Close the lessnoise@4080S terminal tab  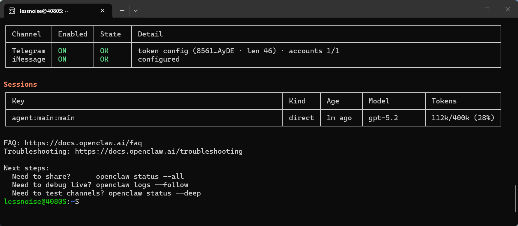103,11
